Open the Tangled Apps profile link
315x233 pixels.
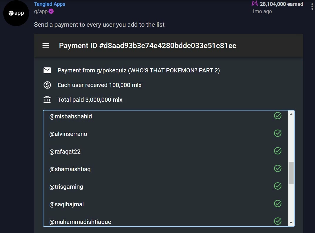click(x=50, y=4)
